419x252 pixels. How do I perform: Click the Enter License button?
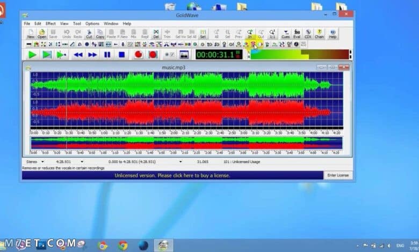(x=338, y=175)
